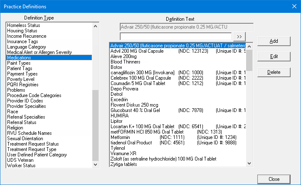Select Procedure Code Categories type
This screenshot has width=301, height=185.
pyautogui.click(x=49, y=95)
